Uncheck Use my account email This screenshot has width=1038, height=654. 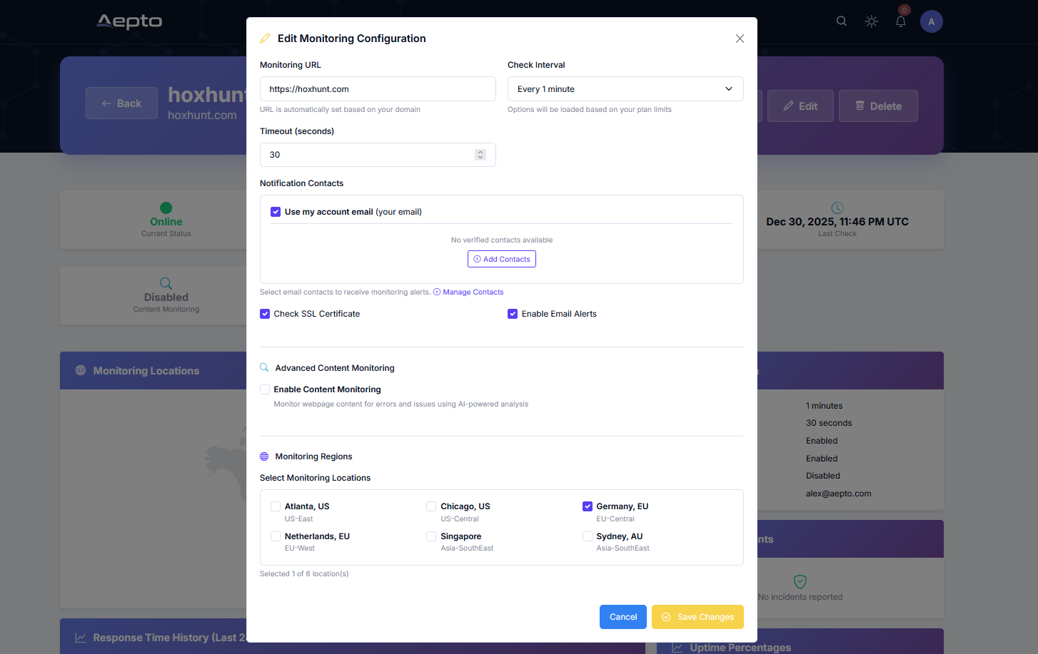276,212
